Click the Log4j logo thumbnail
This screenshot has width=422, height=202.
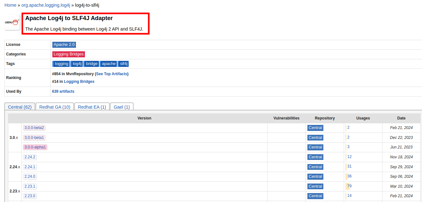click(12, 22)
